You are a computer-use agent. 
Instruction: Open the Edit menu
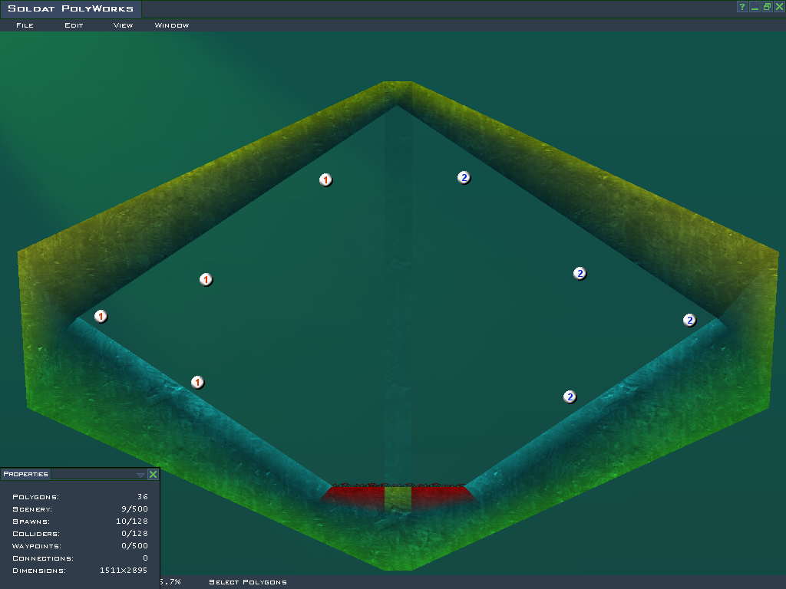pos(74,25)
